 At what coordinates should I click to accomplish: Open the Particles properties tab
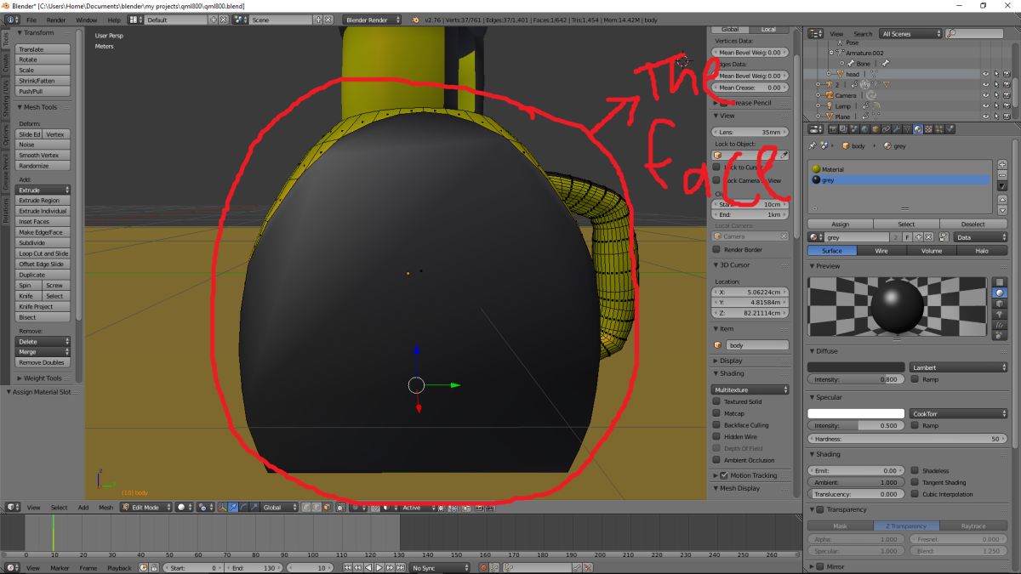coord(938,129)
